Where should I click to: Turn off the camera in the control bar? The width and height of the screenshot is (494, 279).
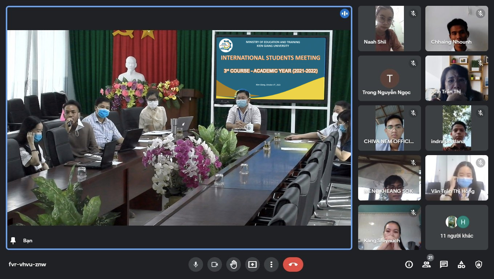click(x=215, y=264)
